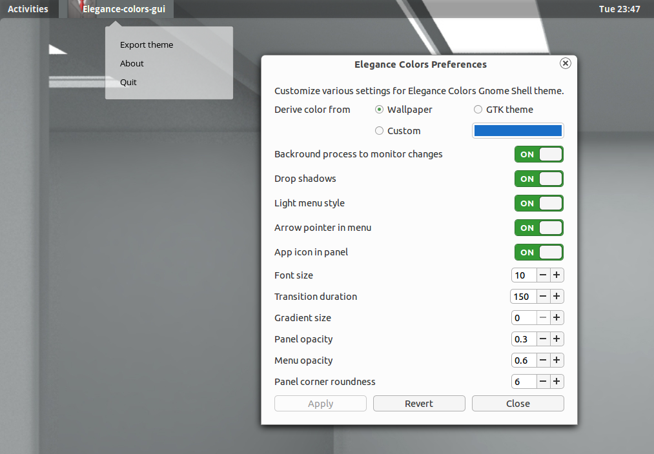Screen dimensions: 654x454
Task: Open the About menu entry
Action: tap(132, 63)
